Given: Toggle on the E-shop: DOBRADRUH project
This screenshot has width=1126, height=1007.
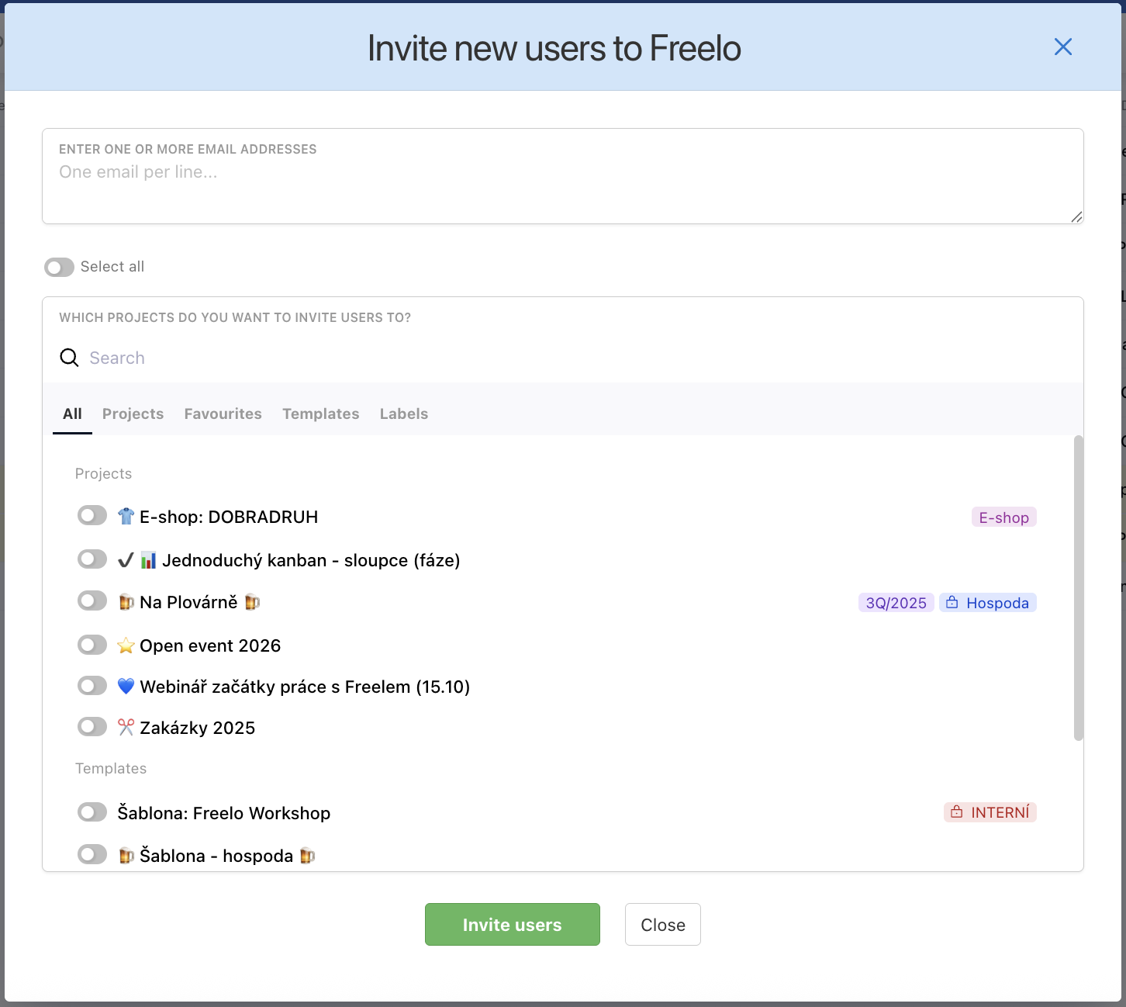Looking at the screenshot, I should coord(92,515).
